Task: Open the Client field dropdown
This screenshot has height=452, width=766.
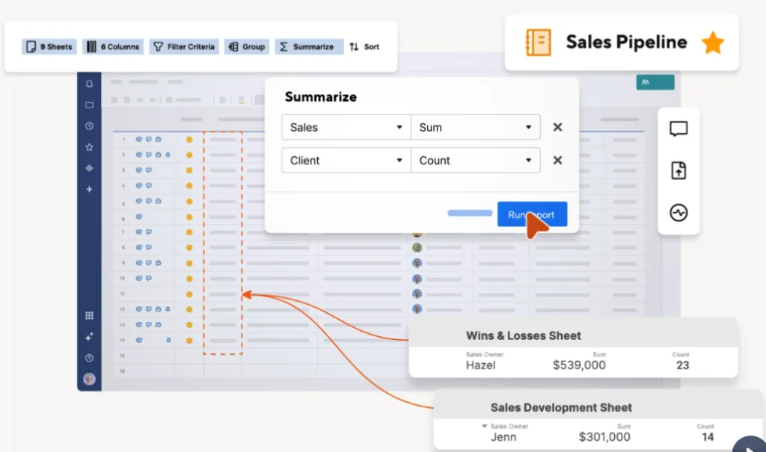Action: [x=346, y=161]
